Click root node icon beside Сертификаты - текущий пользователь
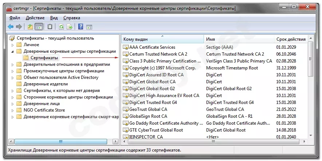 (12, 38)
